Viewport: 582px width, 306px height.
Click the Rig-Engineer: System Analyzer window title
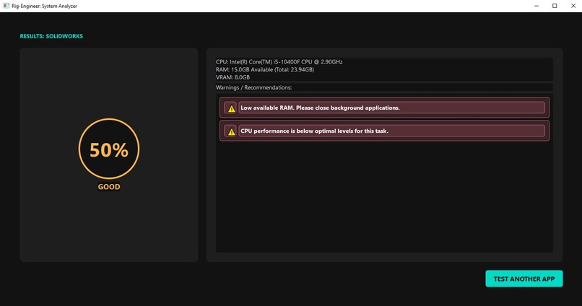tap(44, 6)
